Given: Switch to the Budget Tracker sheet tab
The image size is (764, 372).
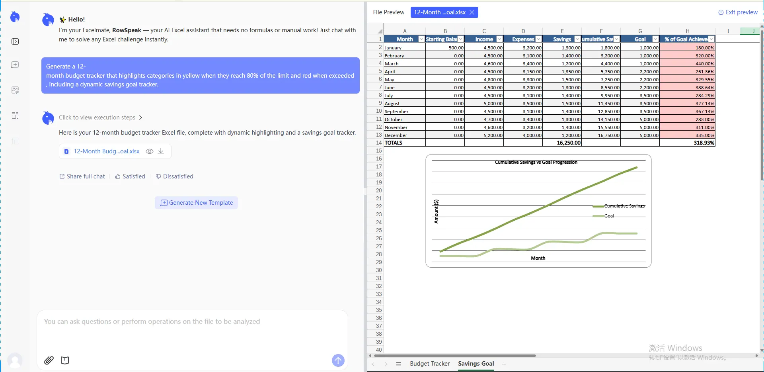Looking at the screenshot, I should (429, 364).
